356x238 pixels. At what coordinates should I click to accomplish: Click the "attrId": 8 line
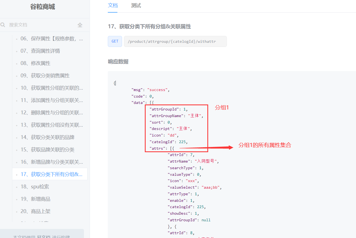coord(181,233)
